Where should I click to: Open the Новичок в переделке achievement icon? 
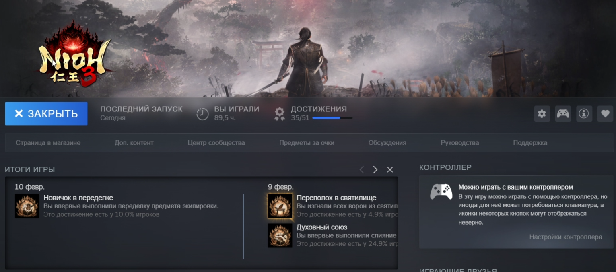pos(27,206)
